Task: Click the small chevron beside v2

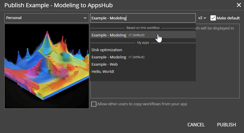Action: (x=205, y=18)
